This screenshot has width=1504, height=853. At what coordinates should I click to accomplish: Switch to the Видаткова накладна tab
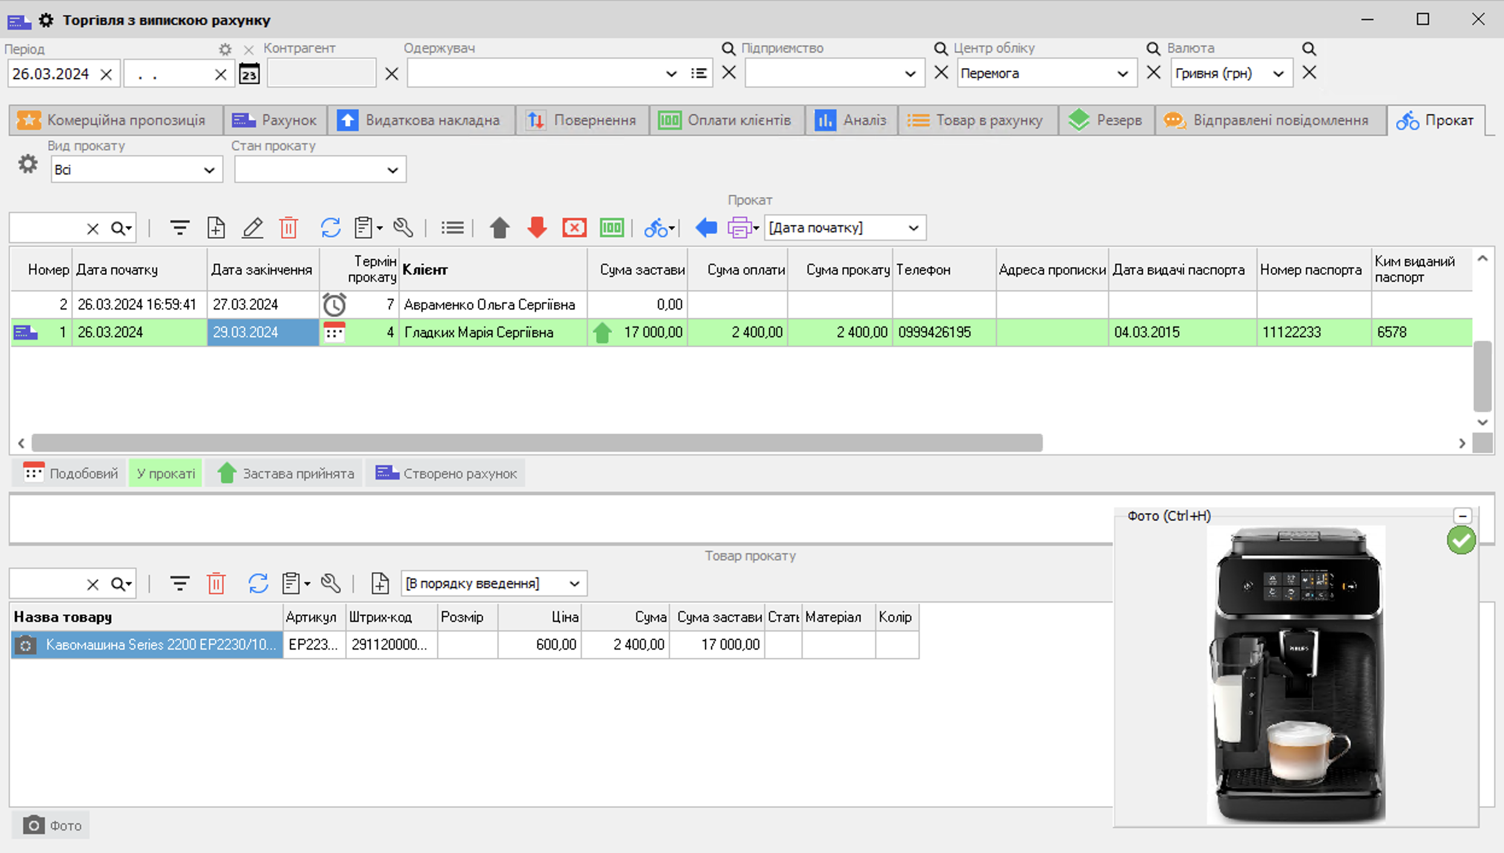point(421,120)
